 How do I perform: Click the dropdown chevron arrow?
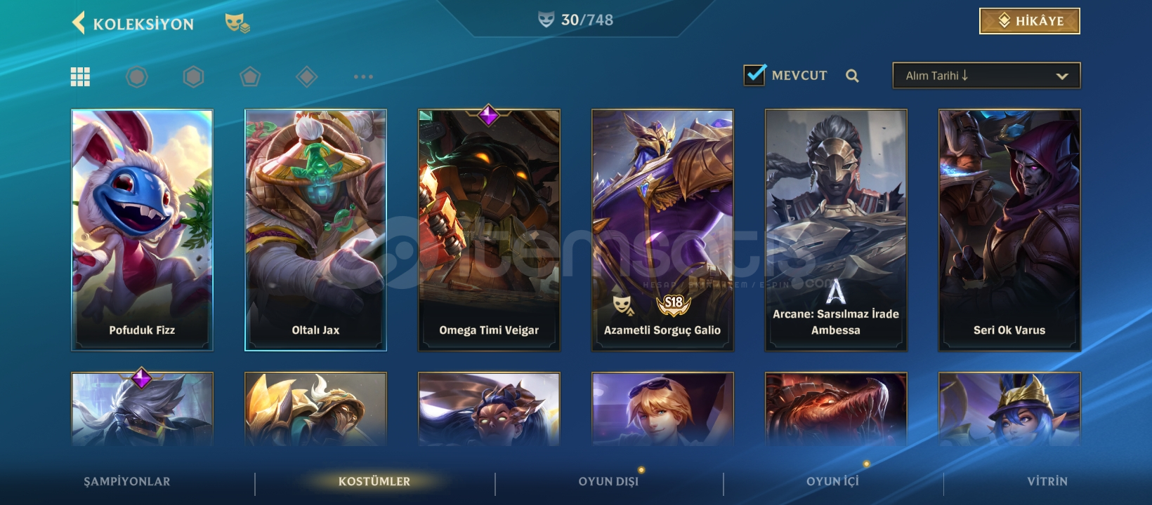coord(1062,76)
